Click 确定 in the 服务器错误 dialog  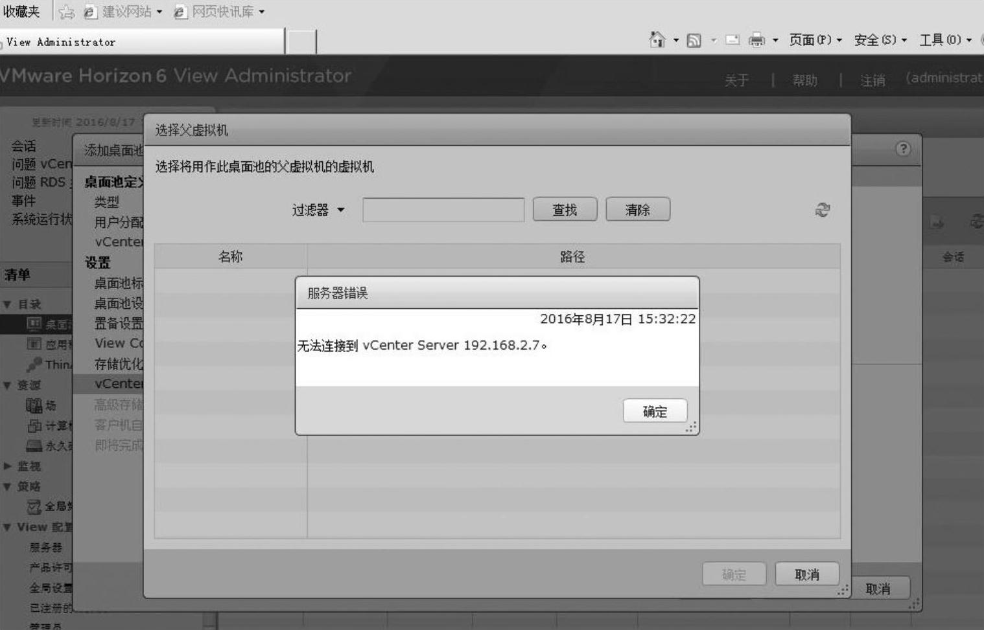[655, 411]
